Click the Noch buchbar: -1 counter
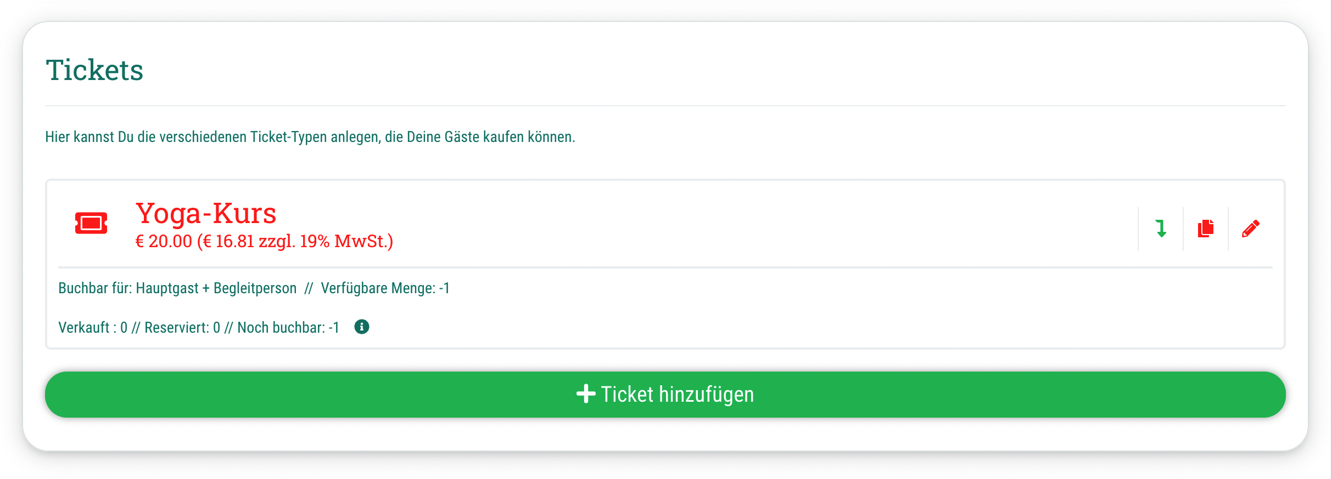 [288, 328]
